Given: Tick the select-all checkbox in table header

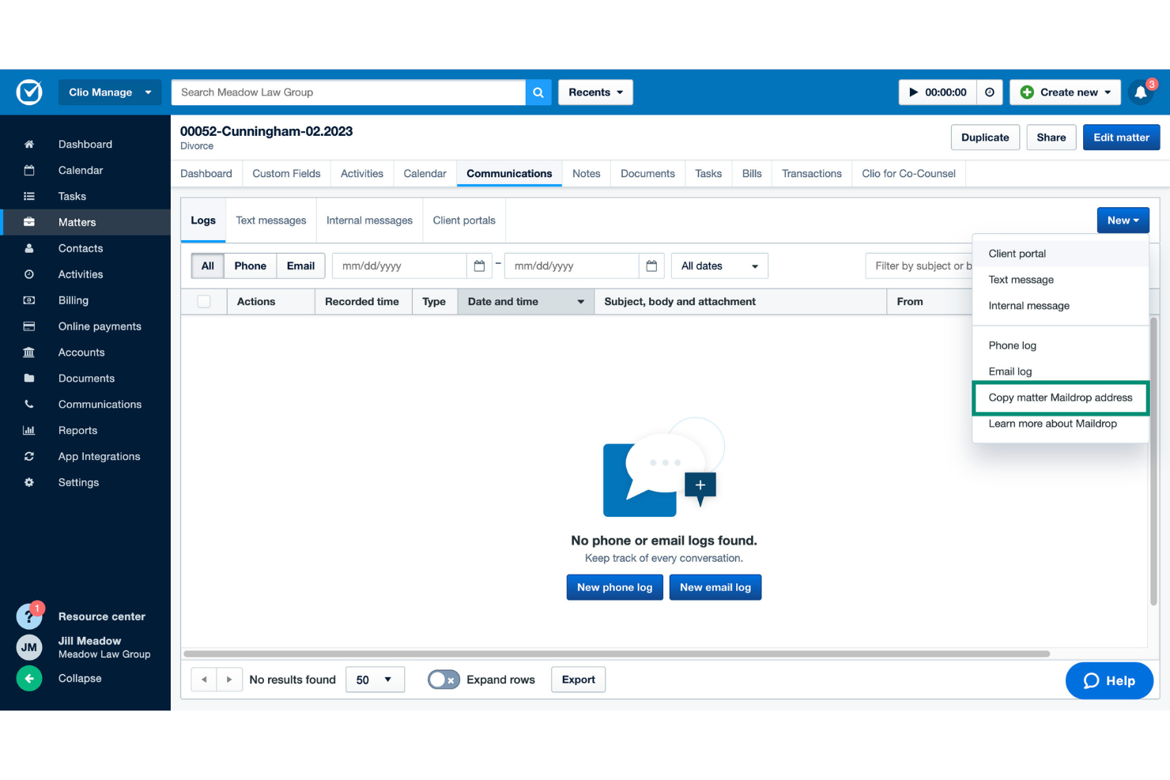Looking at the screenshot, I should pos(204,302).
